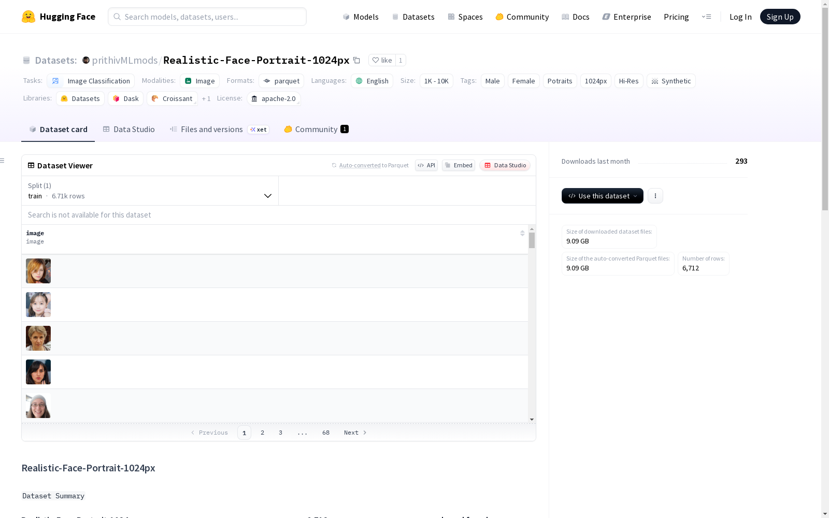Image resolution: width=829 pixels, height=518 pixels.
Task: Go to page 3 of viewer
Action: pyautogui.click(x=280, y=433)
